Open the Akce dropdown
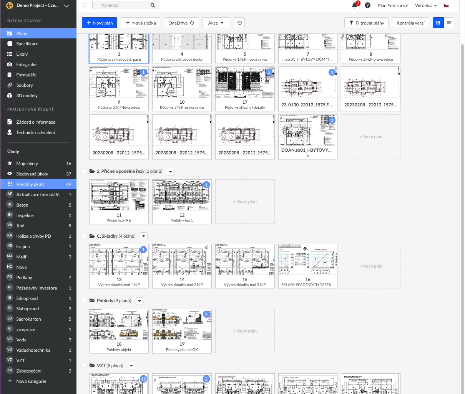 tap(216, 23)
